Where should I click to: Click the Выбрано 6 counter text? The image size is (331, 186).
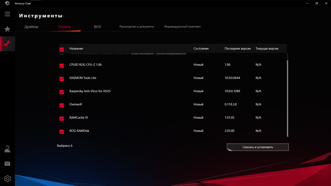(65, 146)
